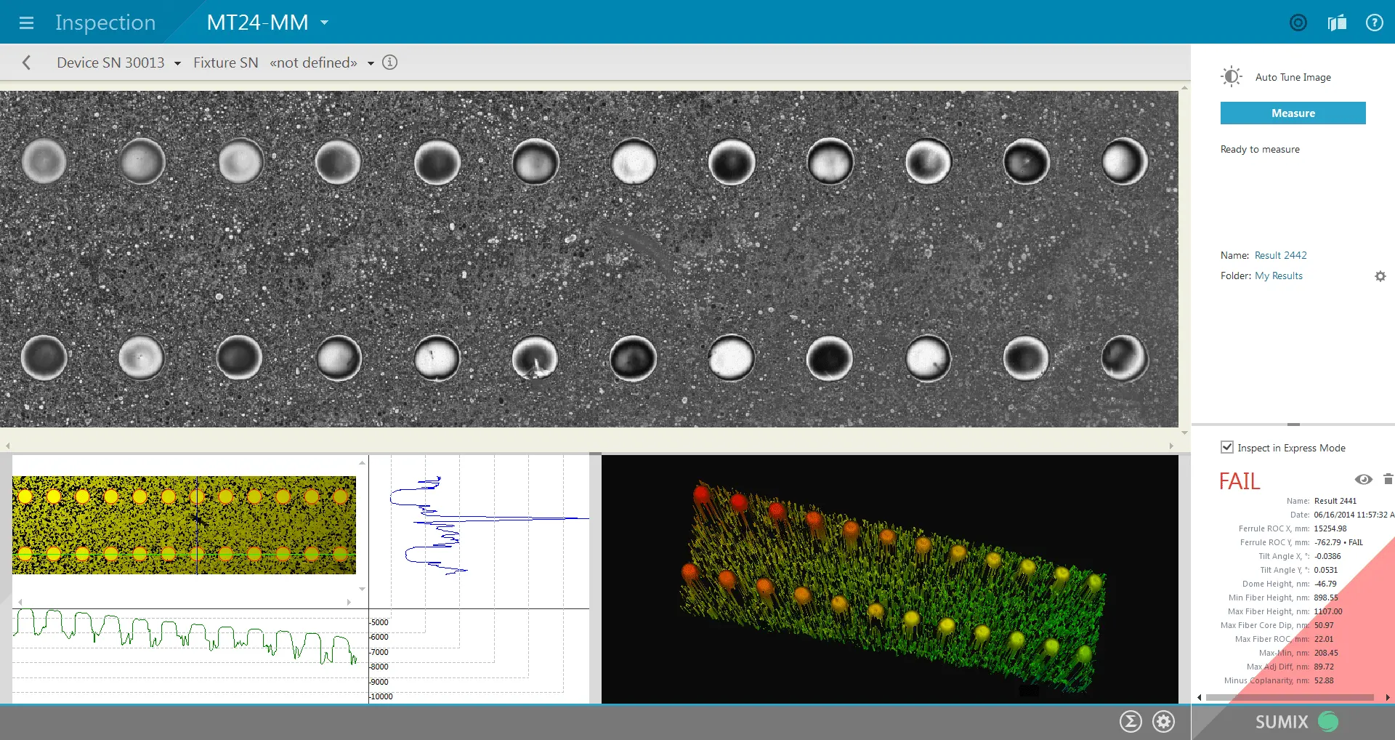Open the help question mark icon
Image resolution: width=1395 pixels, height=740 pixels.
(1374, 23)
